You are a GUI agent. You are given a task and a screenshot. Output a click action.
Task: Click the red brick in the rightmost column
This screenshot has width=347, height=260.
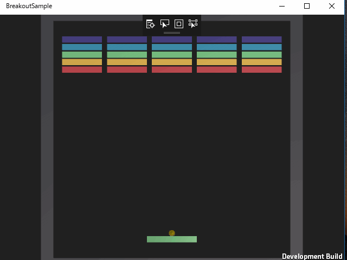click(x=261, y=69)
